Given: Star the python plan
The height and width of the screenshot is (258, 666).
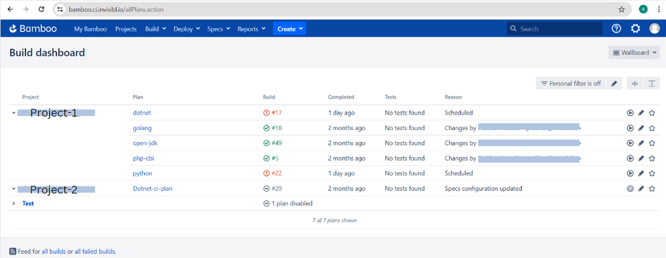Looking at the screenshot, I should click(x=652, y=173).
